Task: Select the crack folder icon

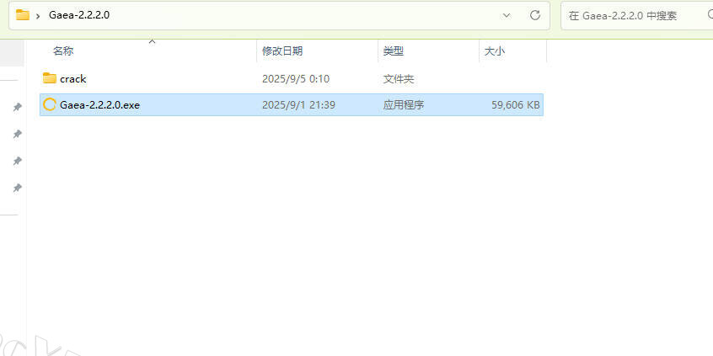Action: (50, 78)
